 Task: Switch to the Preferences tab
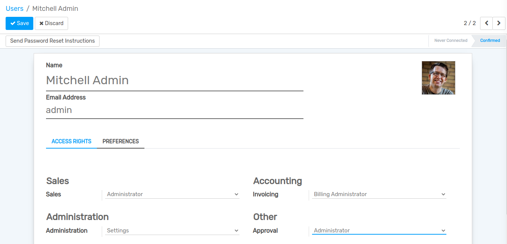(x=120, y=141)
